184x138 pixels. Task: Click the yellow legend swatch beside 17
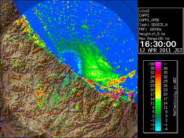pos(158,94)
